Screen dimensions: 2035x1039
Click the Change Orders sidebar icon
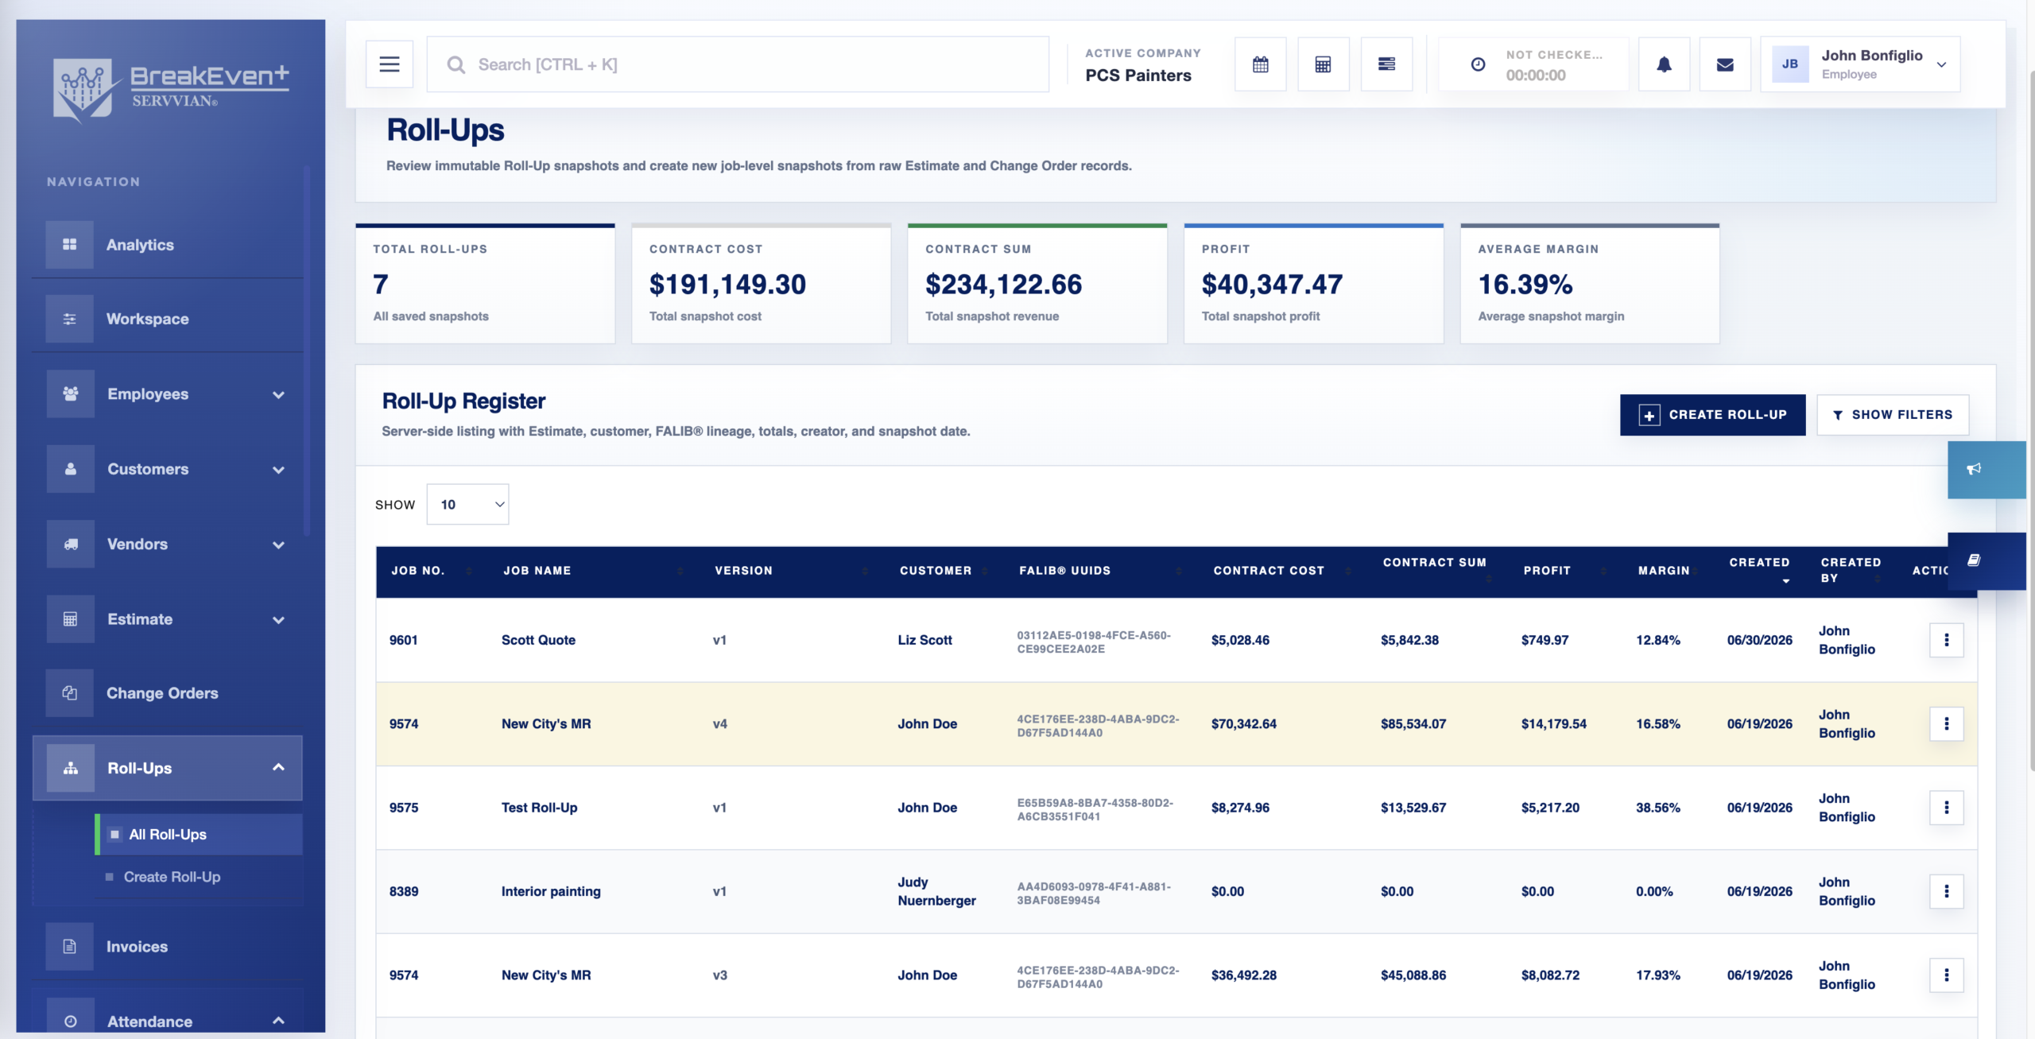[70, 693]
